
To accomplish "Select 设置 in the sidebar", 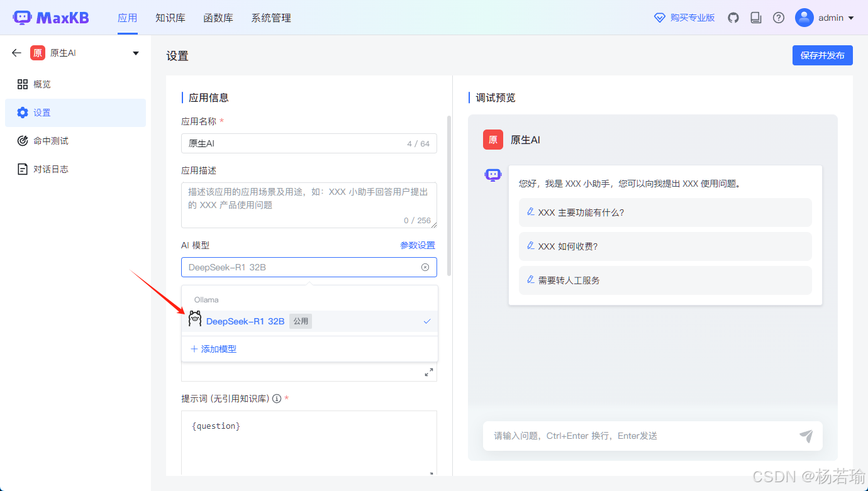I will tap(75, 113).
